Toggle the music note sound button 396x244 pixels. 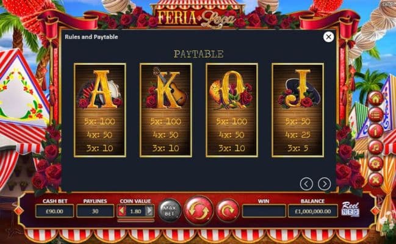pos(375,148)
